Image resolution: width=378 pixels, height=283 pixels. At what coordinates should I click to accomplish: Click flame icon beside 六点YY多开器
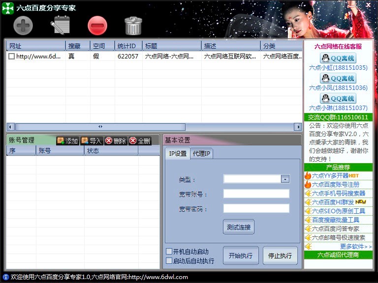(308, 175)
